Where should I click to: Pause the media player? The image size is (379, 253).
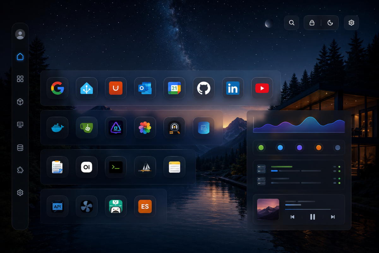coord(313,217)
